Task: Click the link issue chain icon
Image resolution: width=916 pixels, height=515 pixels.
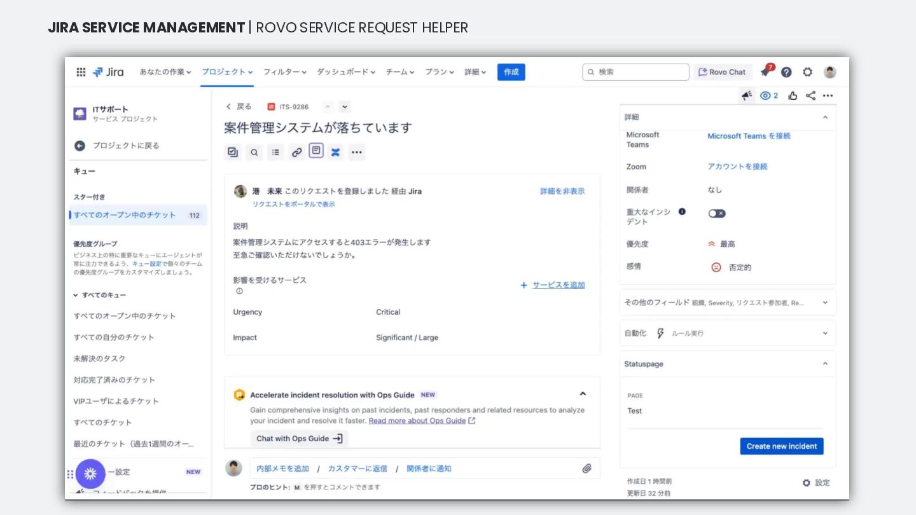Action: [x=296, y=152]
